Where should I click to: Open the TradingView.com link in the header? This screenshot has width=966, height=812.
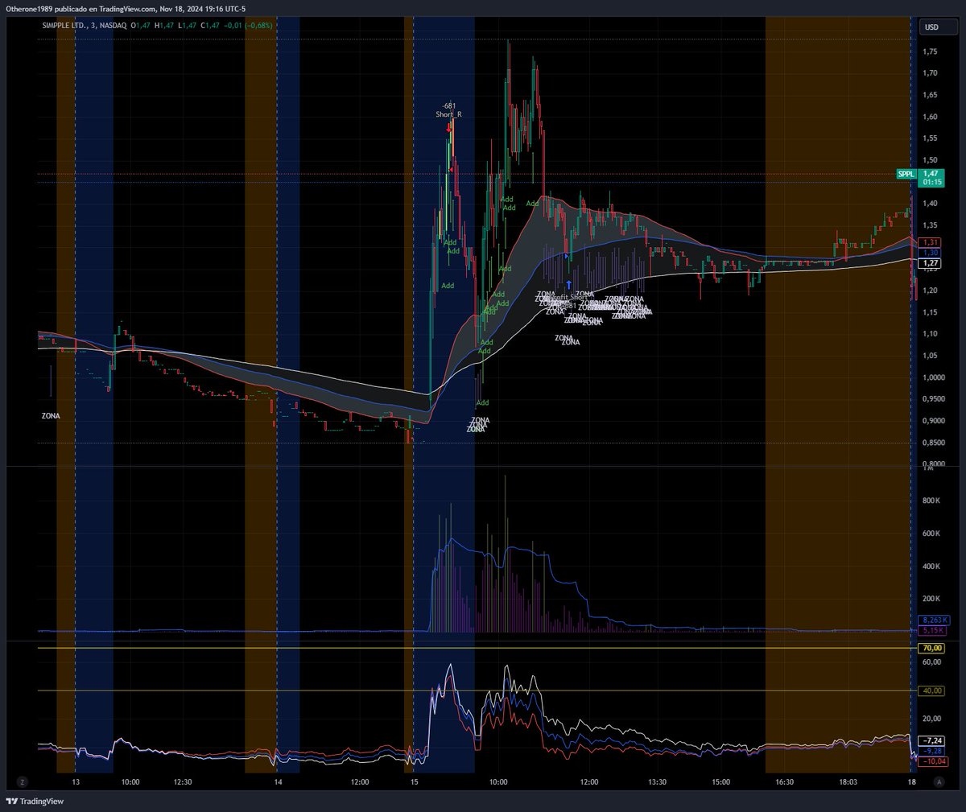[126, 8]
